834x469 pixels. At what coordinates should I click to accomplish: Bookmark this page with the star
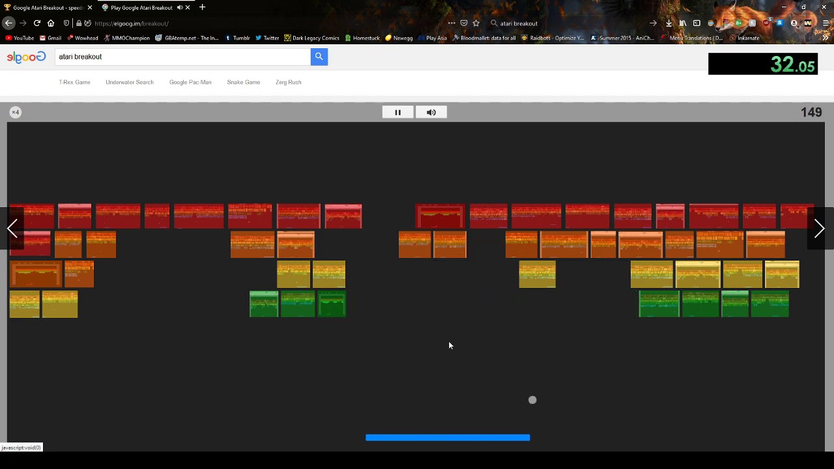tap(476, 23)
